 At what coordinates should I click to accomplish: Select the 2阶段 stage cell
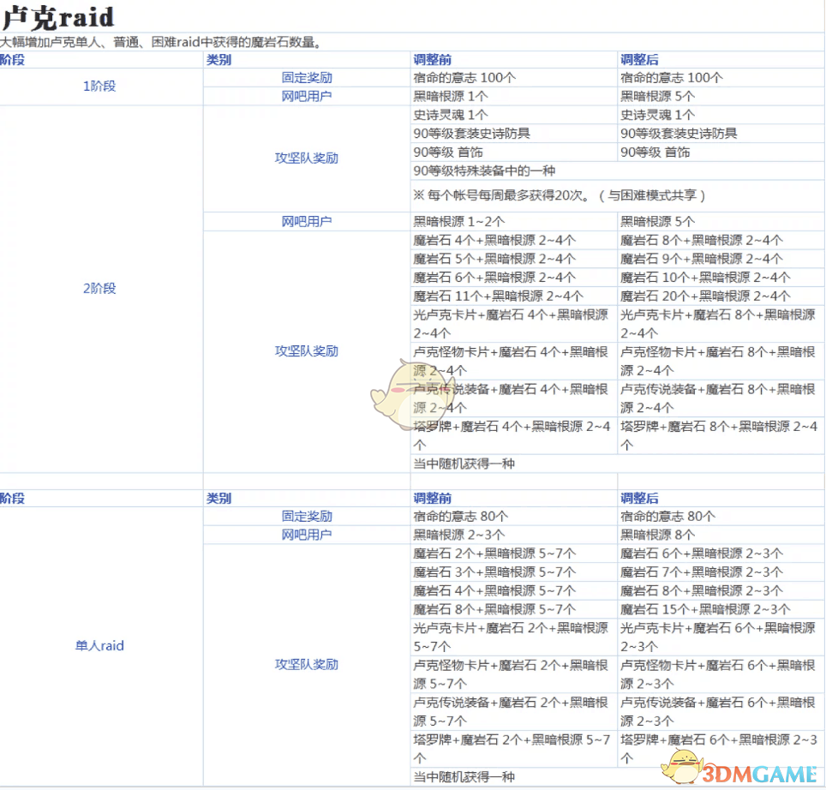99,289
